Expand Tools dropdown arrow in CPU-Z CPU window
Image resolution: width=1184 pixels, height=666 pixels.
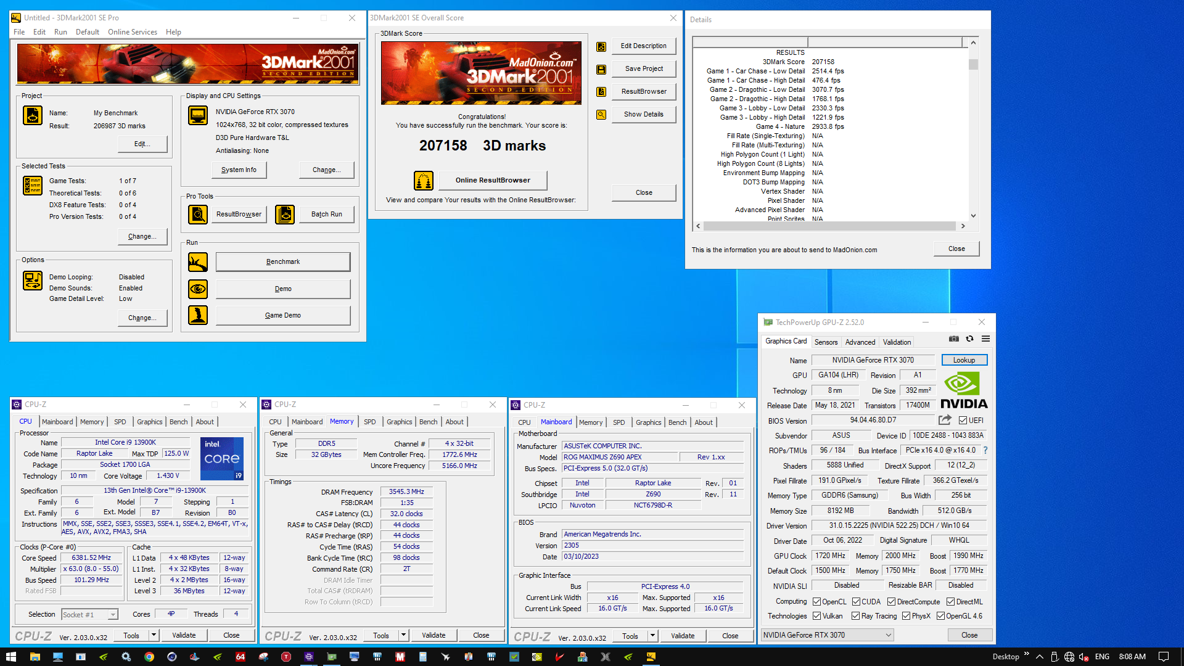[154, 635]
